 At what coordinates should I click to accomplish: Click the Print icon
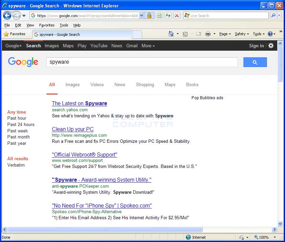click(x=208, y=34)
